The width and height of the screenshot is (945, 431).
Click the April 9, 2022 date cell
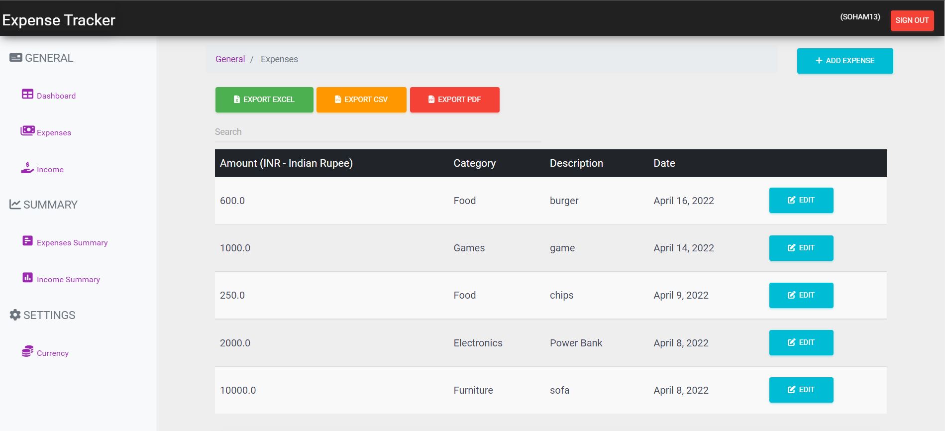point(681,295)
